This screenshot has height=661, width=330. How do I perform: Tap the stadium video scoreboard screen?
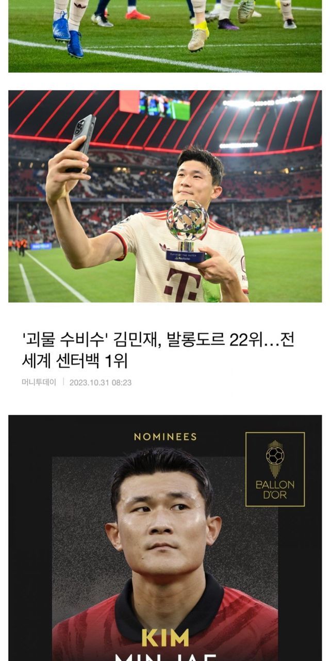pos(164,105)
